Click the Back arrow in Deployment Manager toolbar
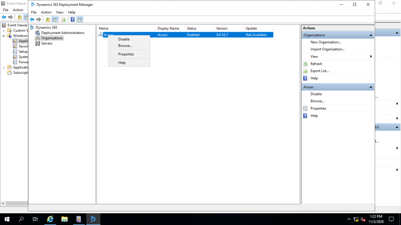401x225 pixels. [32, 20]
